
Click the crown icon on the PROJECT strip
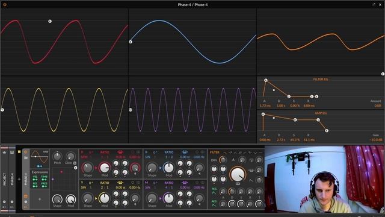pos(4,153)
